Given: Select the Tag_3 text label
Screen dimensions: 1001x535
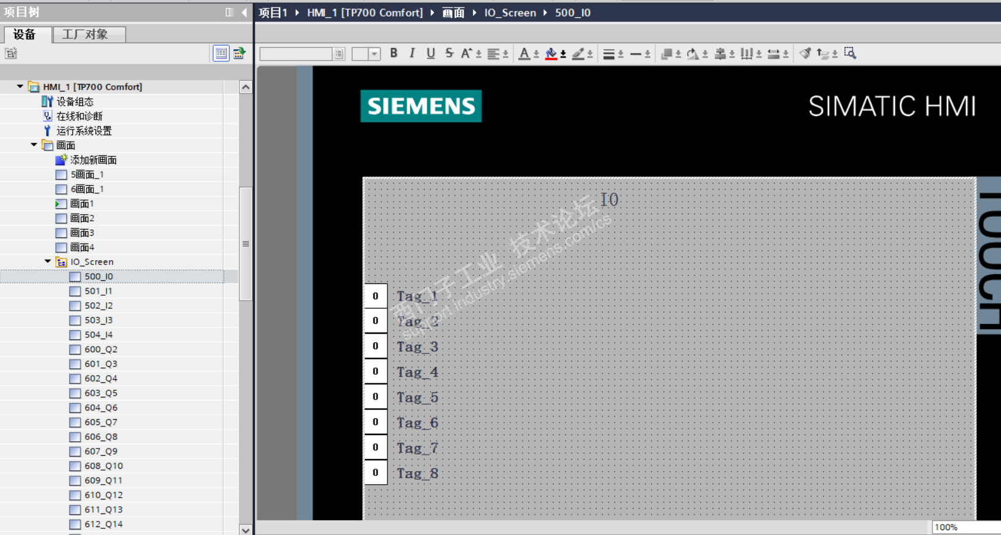Looking at the screenshot, I should [418, 347].
